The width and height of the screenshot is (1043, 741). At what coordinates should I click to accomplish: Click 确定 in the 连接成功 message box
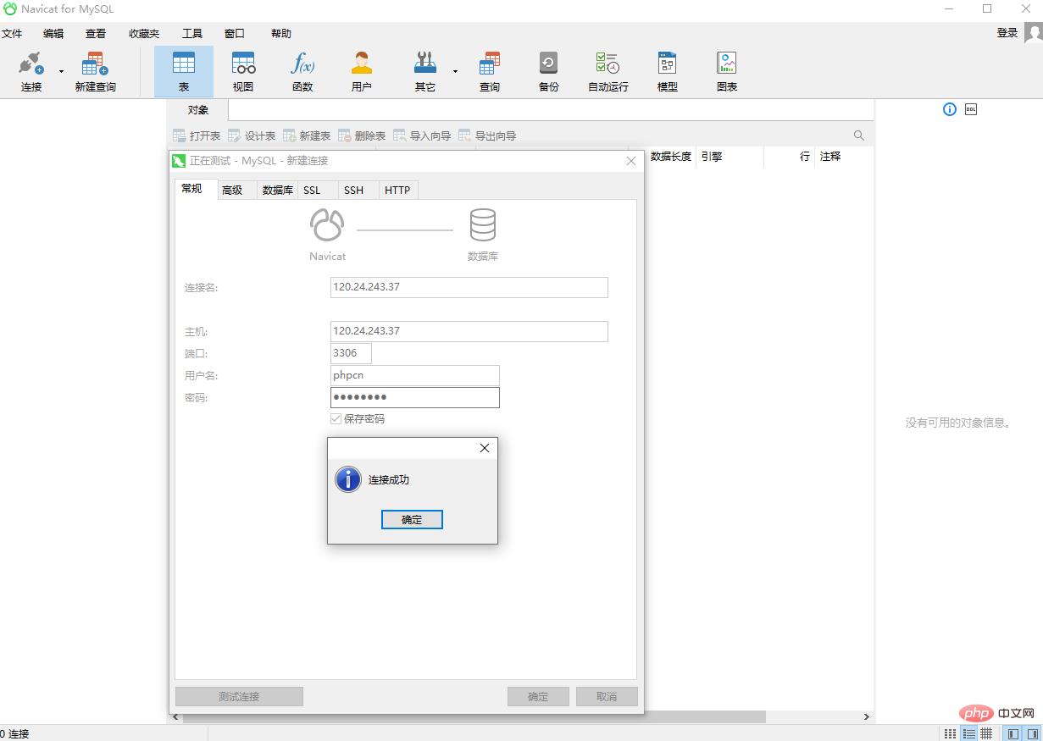coord(412,520)
